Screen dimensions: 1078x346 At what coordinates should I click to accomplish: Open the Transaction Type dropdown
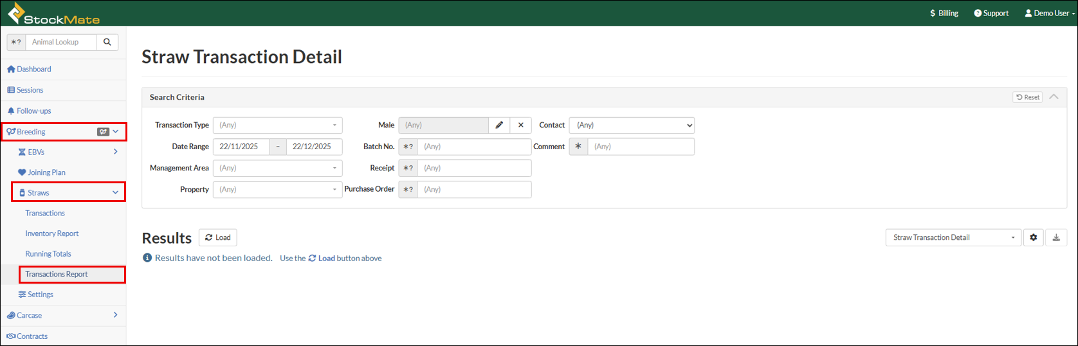click(277, 125)
